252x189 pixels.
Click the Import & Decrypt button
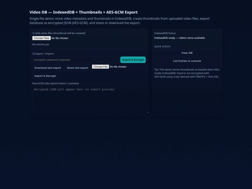click(45, 76)
